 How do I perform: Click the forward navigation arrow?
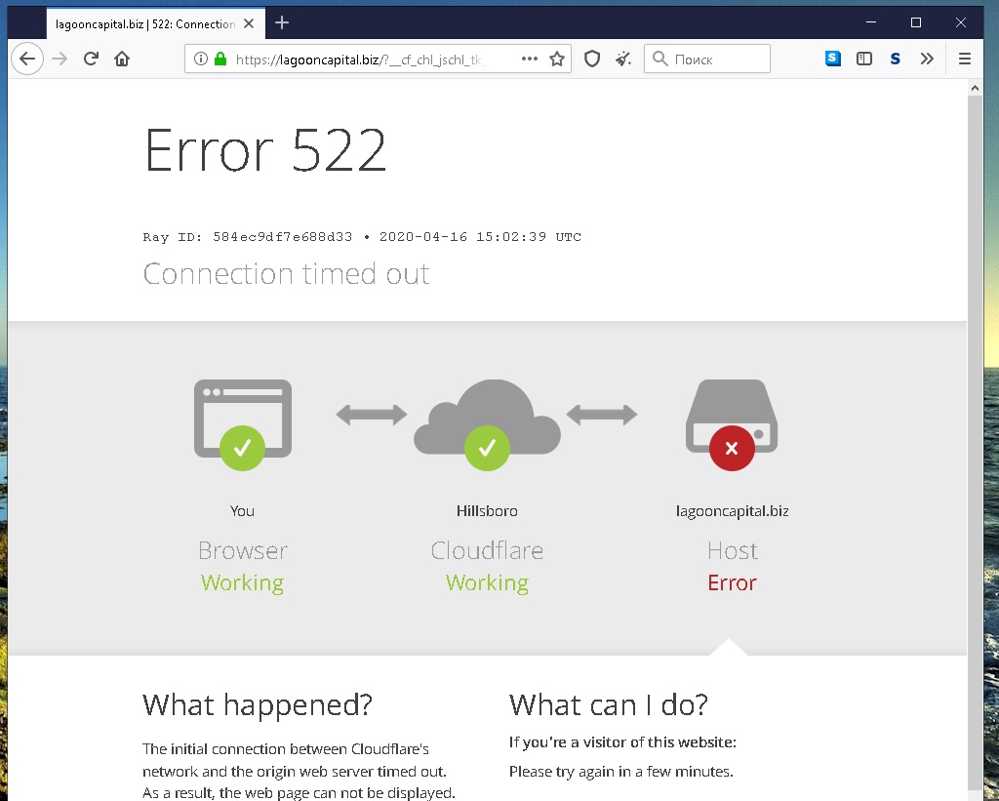coord(60,60)
